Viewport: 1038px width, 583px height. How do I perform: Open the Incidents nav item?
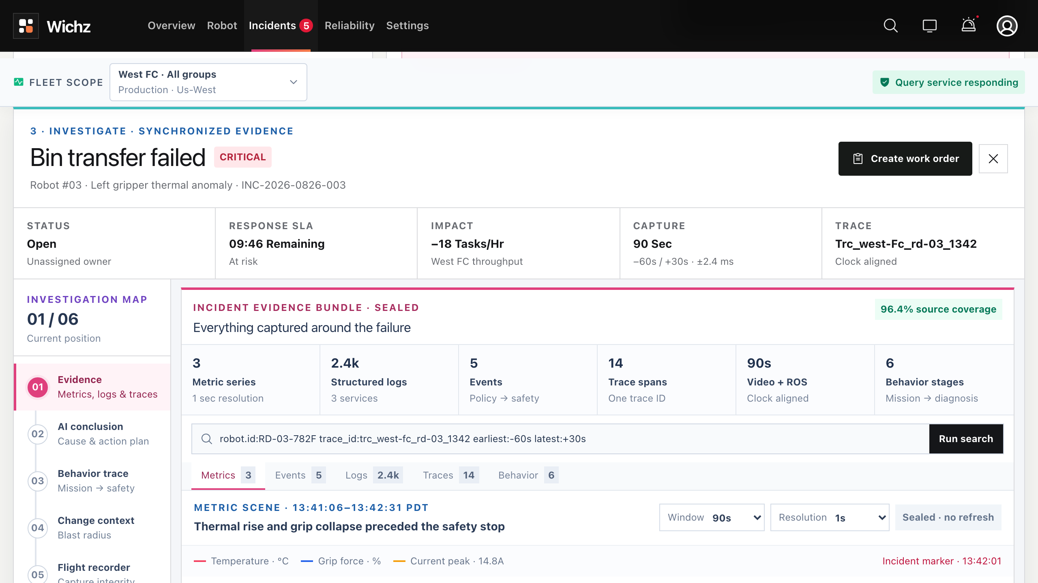pos(281,26)
